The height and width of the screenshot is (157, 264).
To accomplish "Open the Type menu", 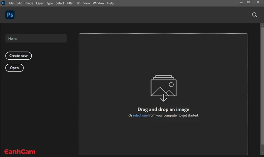I will [x=49, y=3].
